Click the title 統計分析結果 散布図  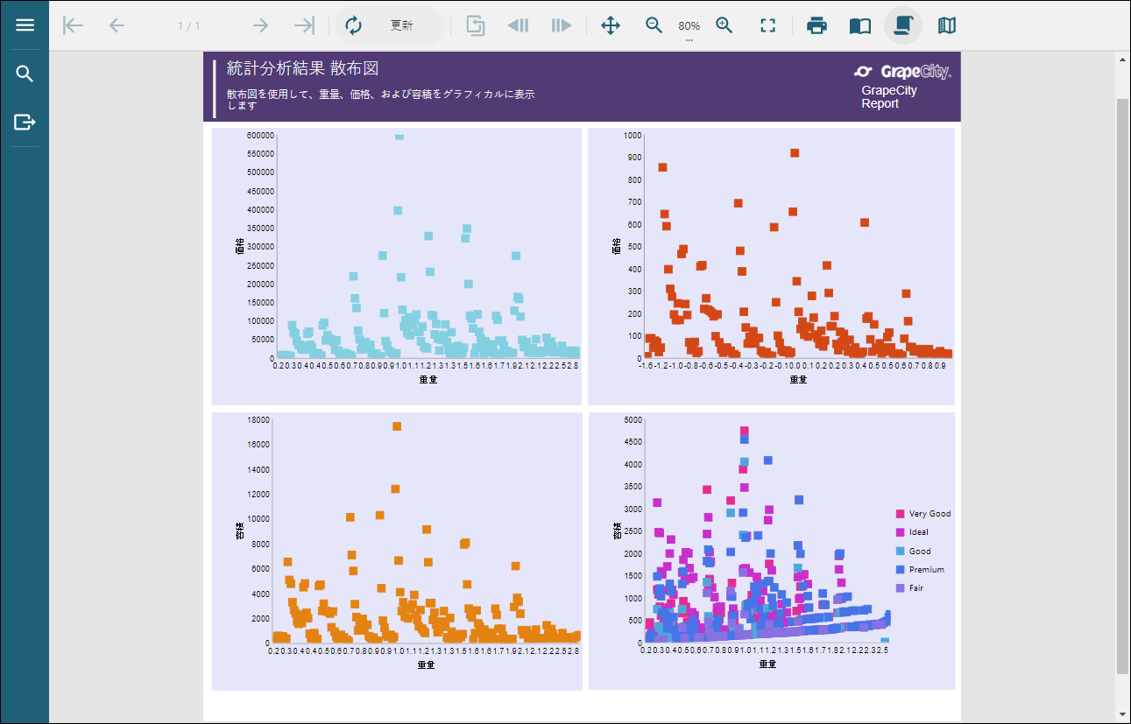pyautogui.click(x=303, y=68)
